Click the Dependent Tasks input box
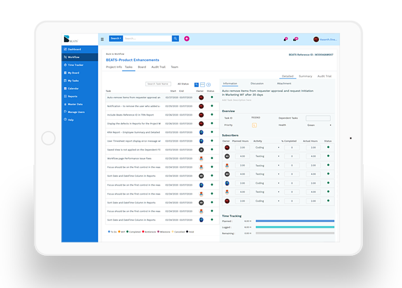 pyautogui.click(x=318, y=118)
